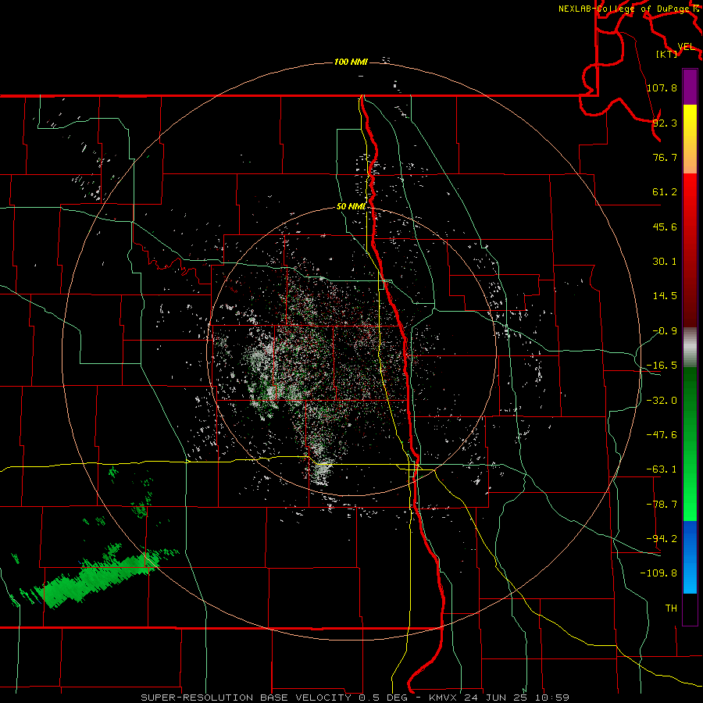Screen dimensions: 703x703
Task: Click the KMVX station identifier
Action: click(444, 698)
